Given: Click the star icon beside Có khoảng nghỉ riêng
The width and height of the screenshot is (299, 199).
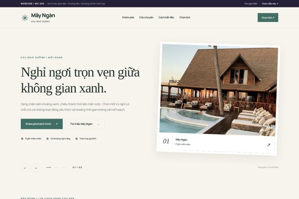Looking at the screenshot, I should [47, 138].
